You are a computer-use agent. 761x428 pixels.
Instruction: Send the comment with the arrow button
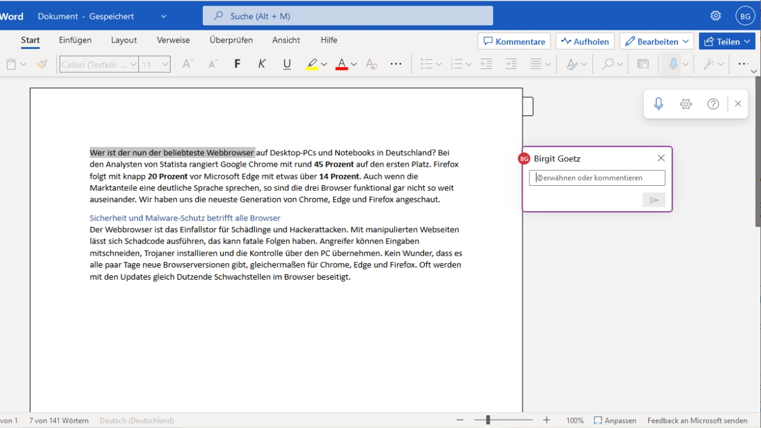pyautogui.click(x=654, y=200)
